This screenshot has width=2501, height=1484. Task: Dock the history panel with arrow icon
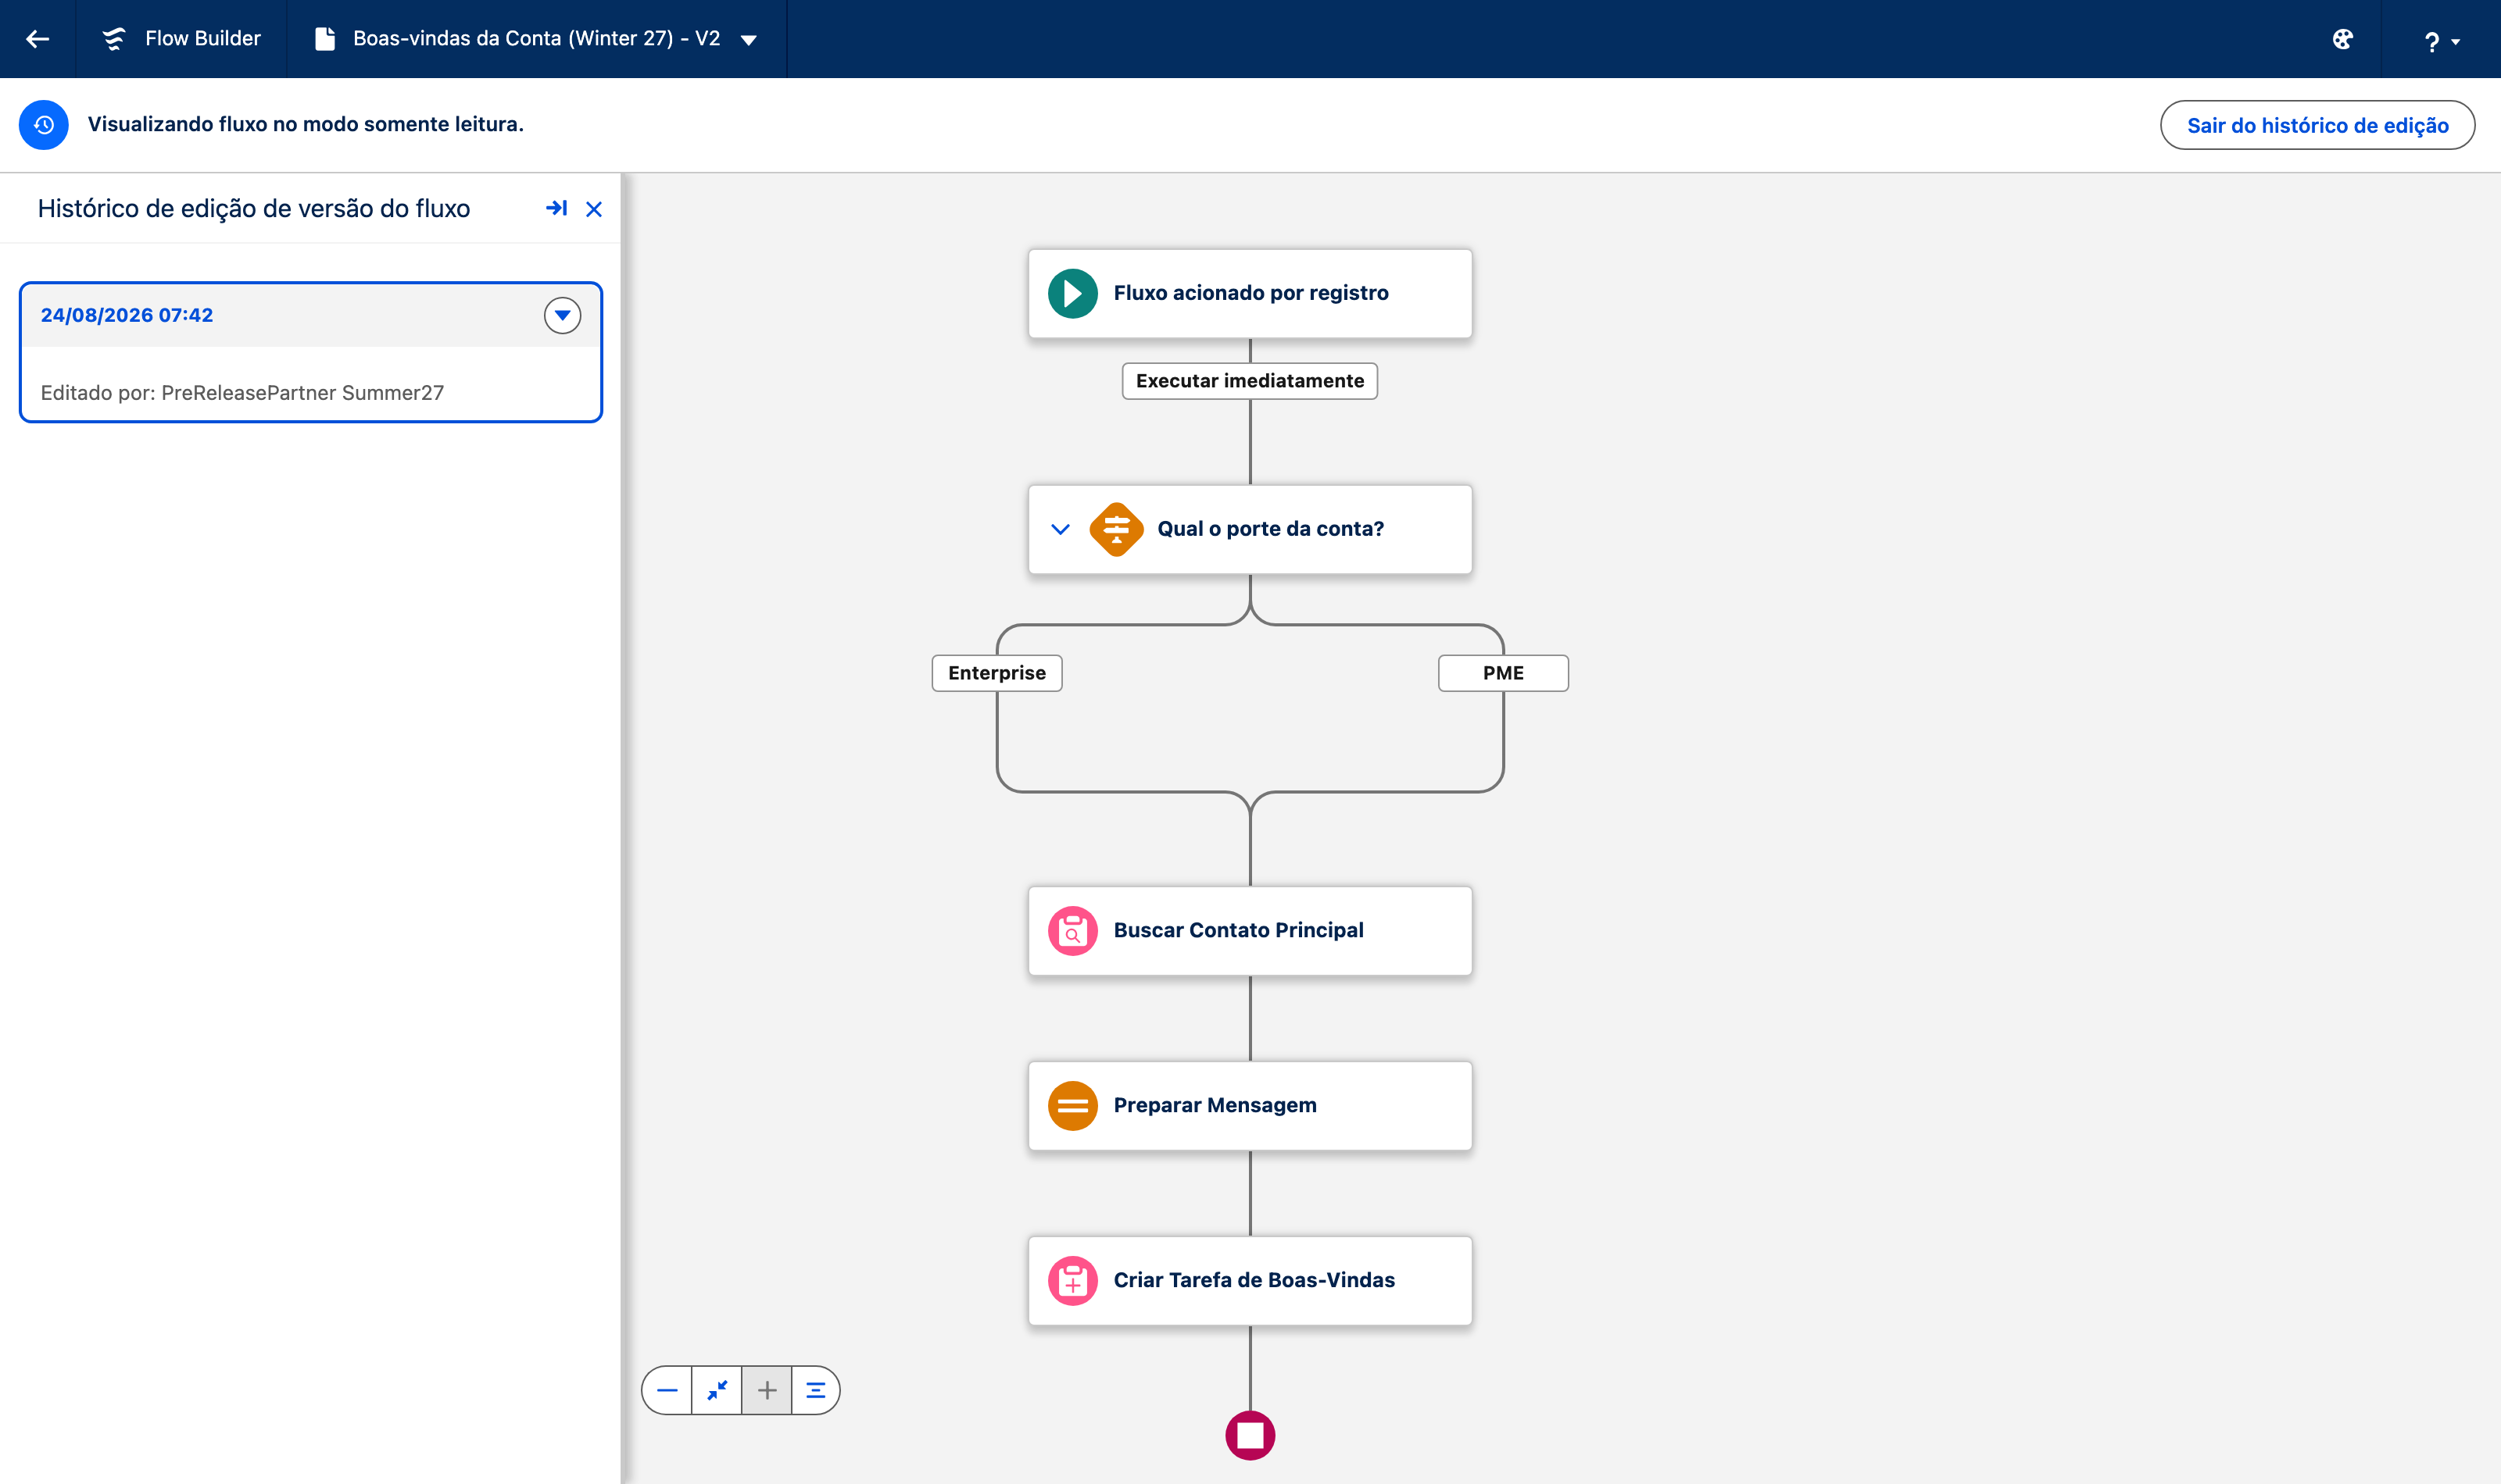click(556, 208)
